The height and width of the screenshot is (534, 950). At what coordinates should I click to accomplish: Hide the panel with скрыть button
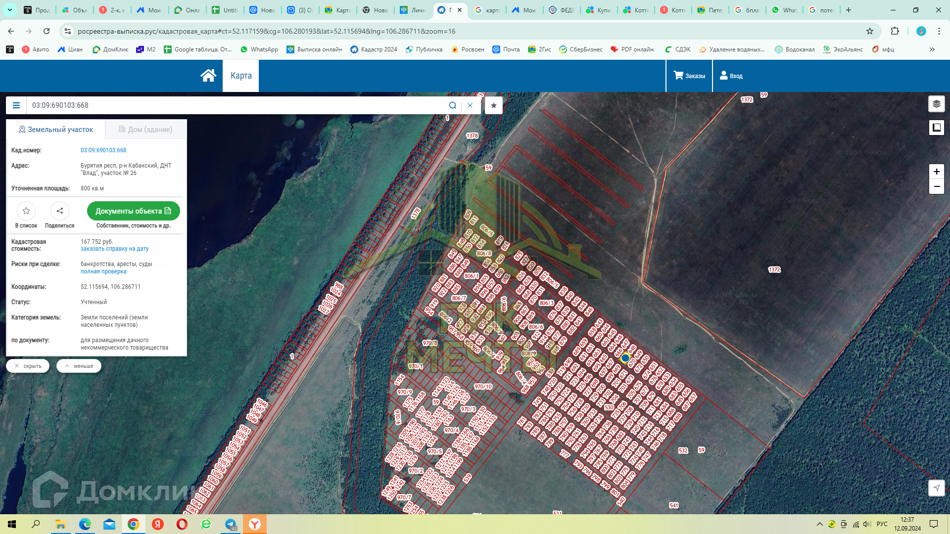tap(28, 366)
